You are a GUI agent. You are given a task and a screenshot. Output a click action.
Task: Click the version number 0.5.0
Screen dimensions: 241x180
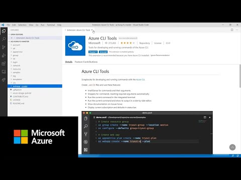(168, 43)
